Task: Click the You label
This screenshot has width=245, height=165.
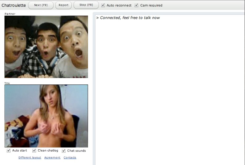Action: pyautogui.click(x=7, y=83)
